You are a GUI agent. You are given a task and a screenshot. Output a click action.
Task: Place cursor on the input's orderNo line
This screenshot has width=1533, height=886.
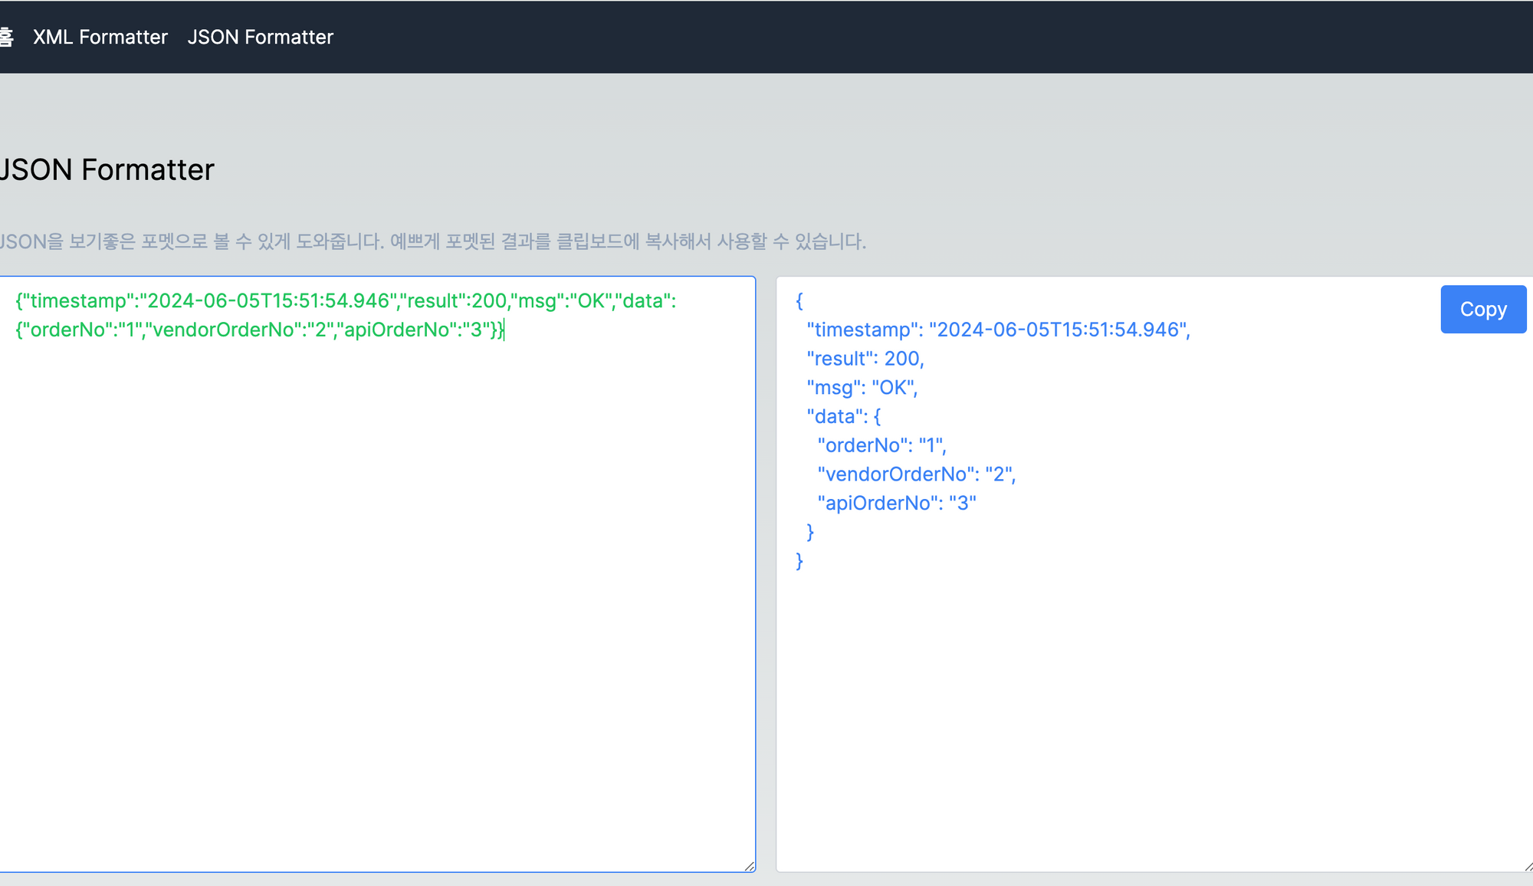pos(259,330)
